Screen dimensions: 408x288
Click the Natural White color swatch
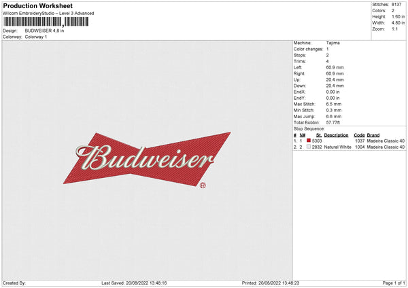(x=309, y=147)
